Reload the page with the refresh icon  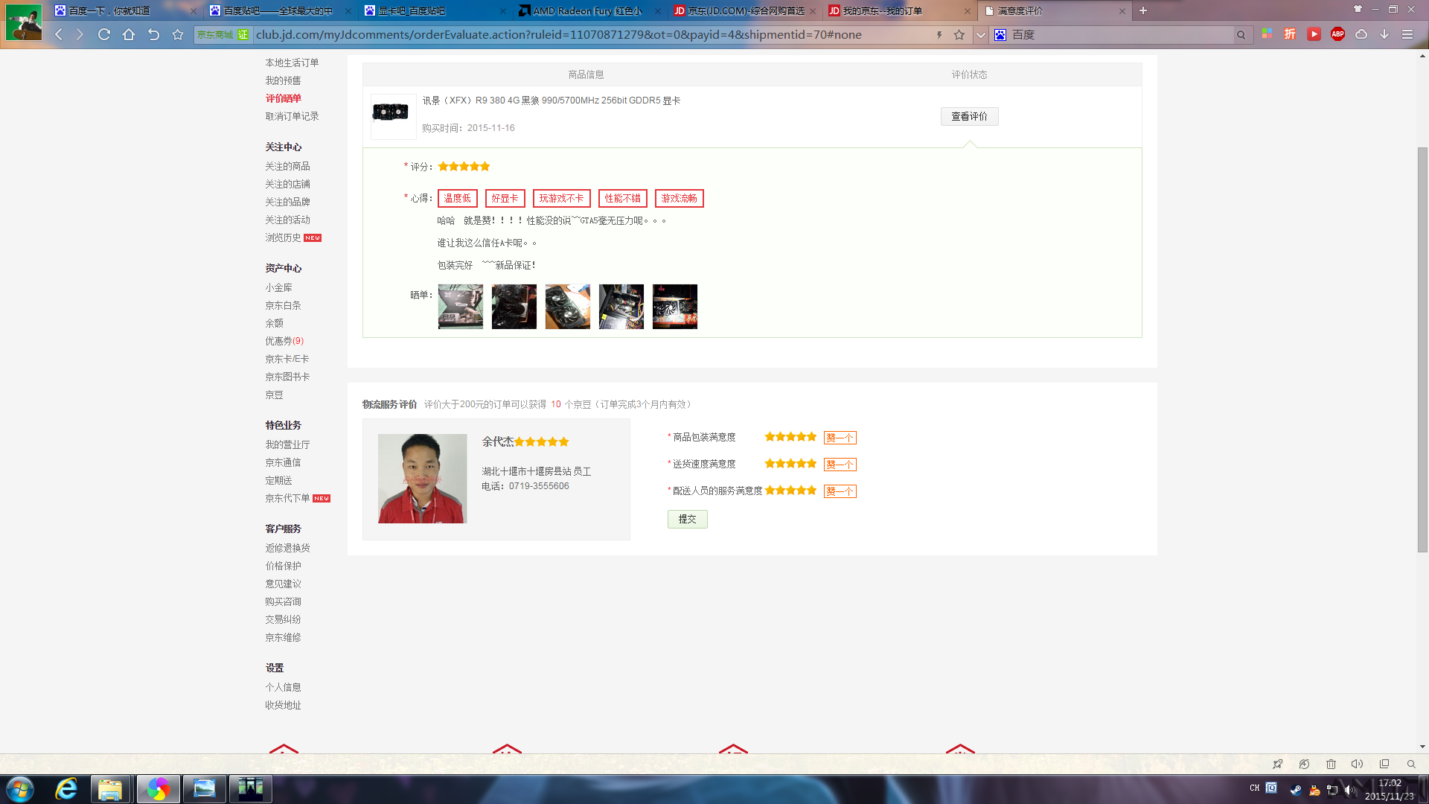[x=104, y=34]
